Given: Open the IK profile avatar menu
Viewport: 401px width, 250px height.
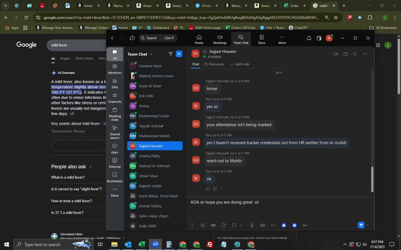Looking at the screenshot, I should coord(329,38).
